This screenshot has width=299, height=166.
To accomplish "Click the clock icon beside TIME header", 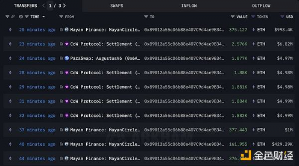I will coord(21,17).
